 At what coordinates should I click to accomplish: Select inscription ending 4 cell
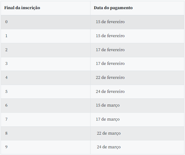click(45, 78)
